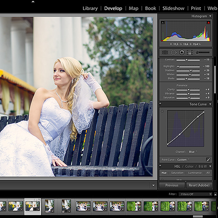Viewport: 218px width, 218px height.
Task: Switch to the Develop module
Action: 113,8
